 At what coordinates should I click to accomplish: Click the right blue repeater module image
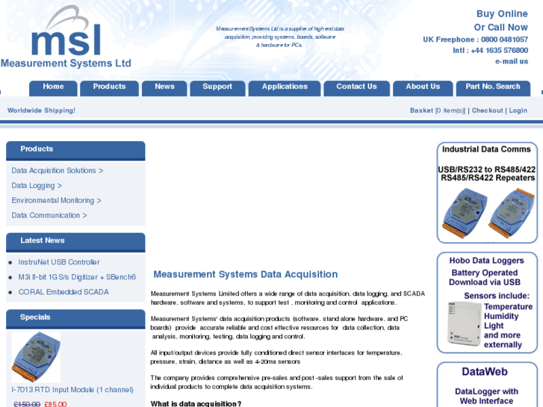512,213
